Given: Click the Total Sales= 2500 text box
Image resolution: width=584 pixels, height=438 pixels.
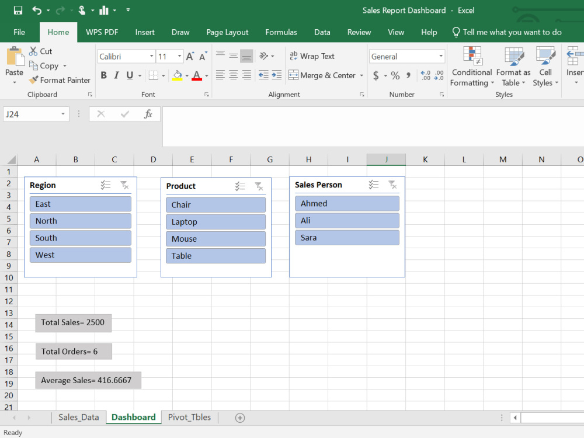Looking at the screenshot, I should [x=74, y=323].
